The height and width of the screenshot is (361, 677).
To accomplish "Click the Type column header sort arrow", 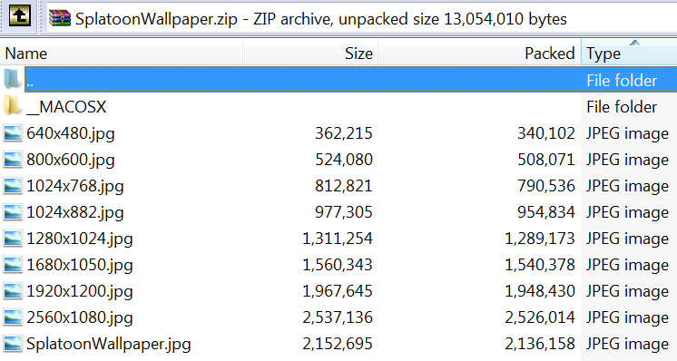I will [x=634, y=43].
